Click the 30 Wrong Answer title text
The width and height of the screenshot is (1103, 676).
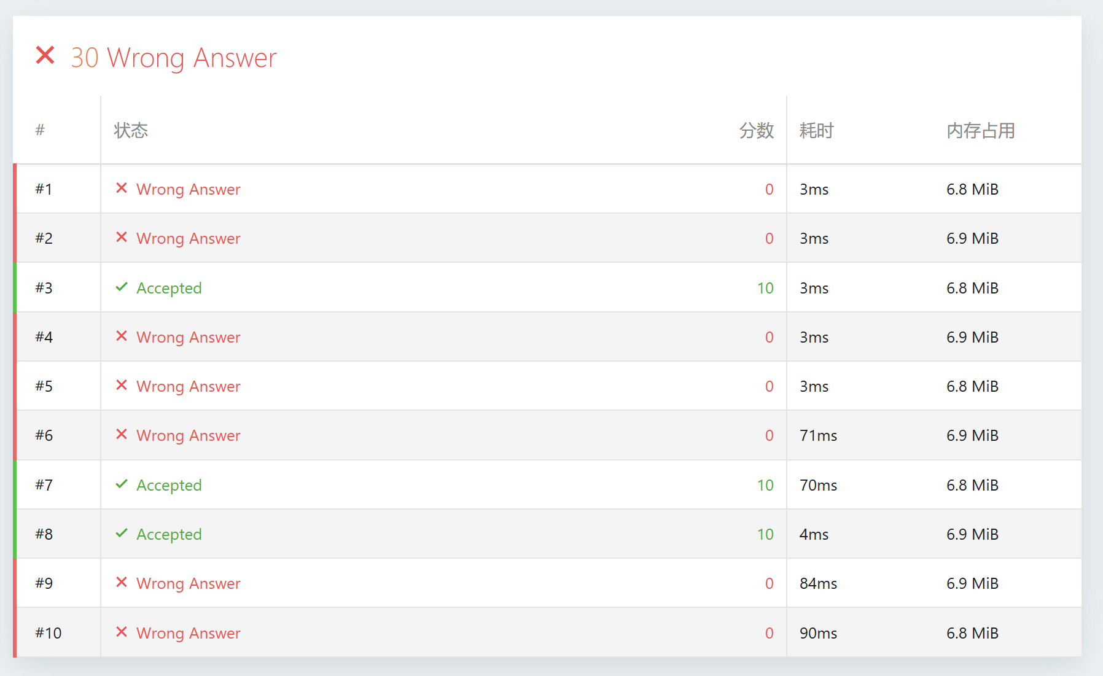point(174,58)
